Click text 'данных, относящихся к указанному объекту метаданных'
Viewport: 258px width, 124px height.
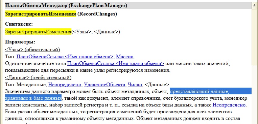point(70,118)
